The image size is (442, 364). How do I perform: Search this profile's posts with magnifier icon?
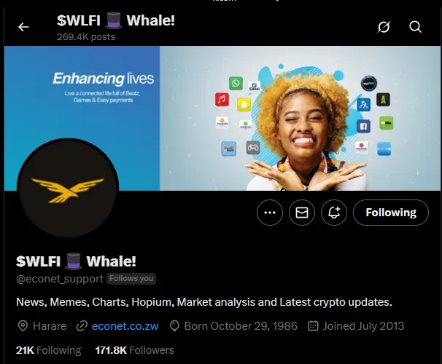click(415, 27)
